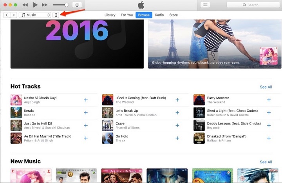282x183 pixels.
Task: Add Just Go to Hell Dil track
Action: [86, 125]
